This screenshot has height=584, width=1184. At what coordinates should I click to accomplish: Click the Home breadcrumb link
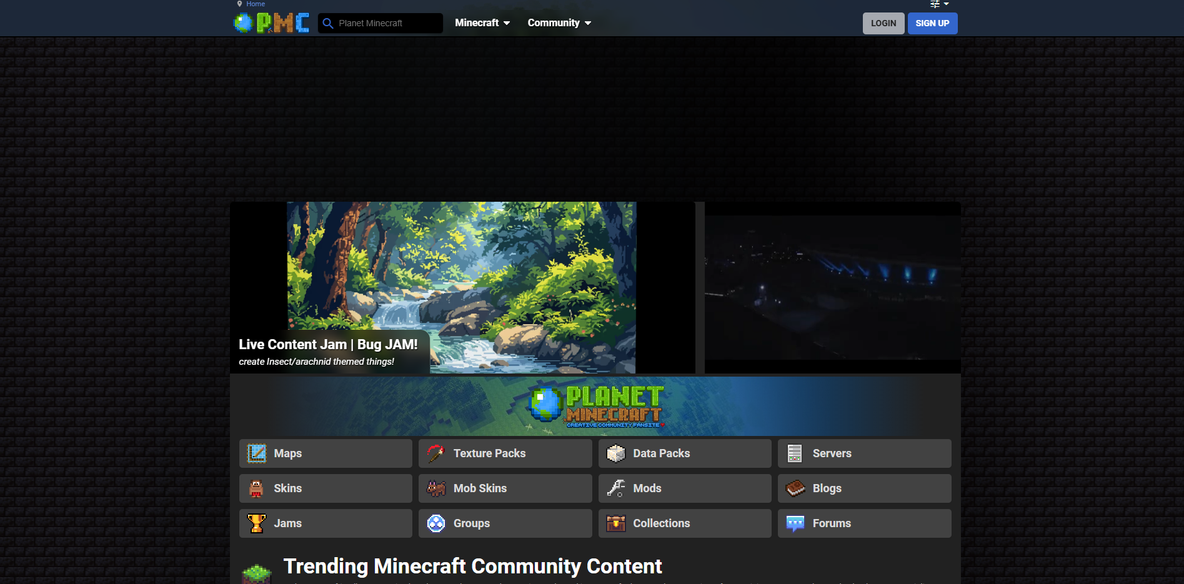(256, 4)
